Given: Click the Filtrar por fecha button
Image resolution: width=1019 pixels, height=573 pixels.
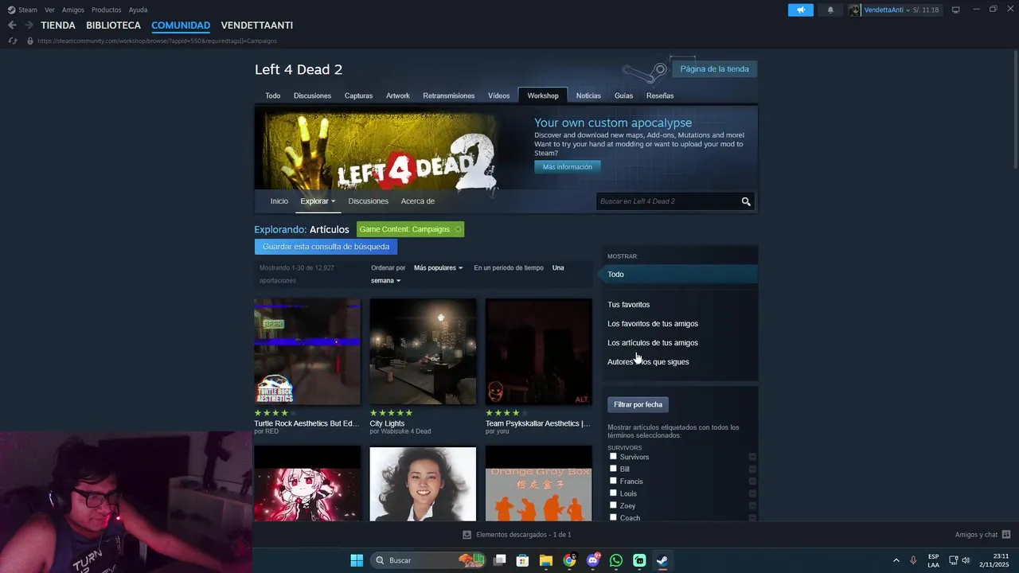Looking at the screenshot, I should (x=638, y=404).
